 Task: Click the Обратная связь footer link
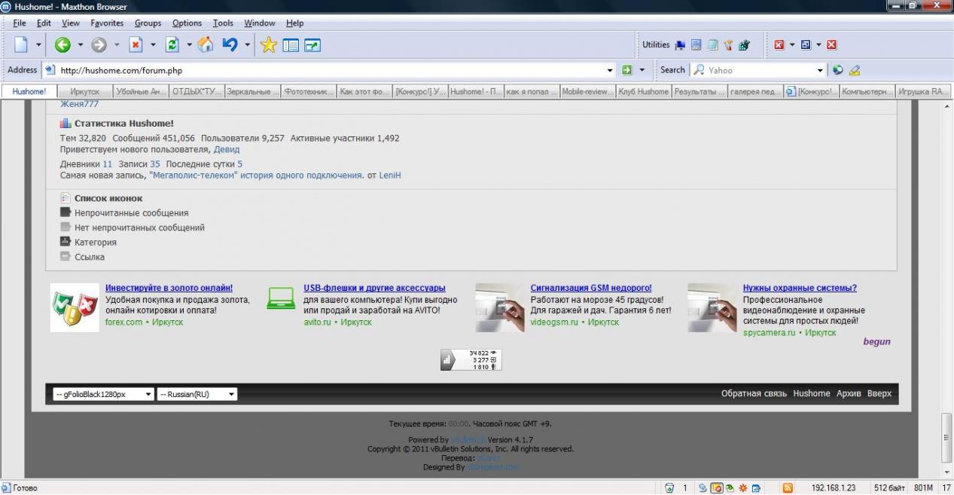point(754,393)
